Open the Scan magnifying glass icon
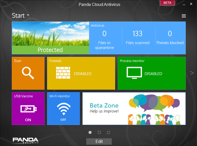The width and height of the screenshot is (197, 146). click(28, 73)
